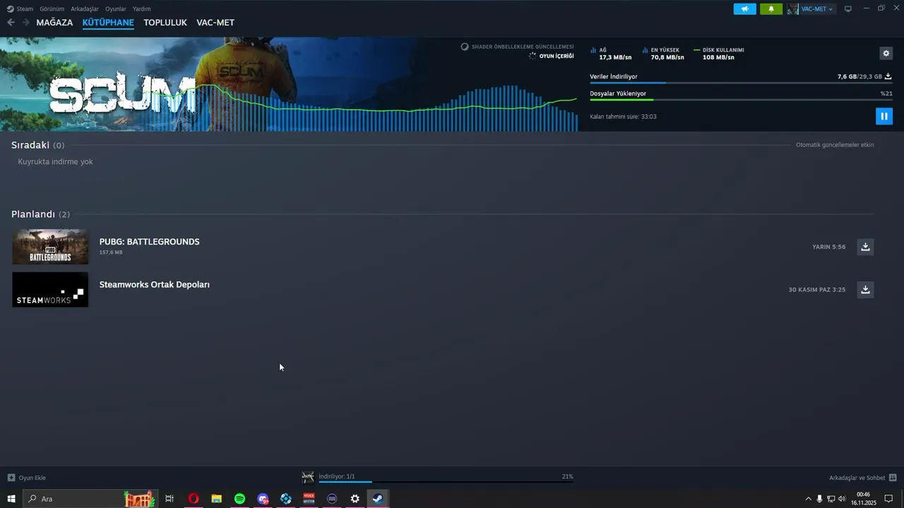
Task: Click the Veriler İndiriliyor progress bar
Action: (741, 83)
